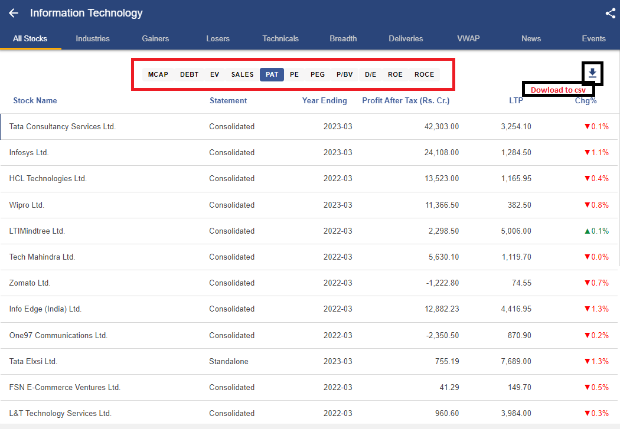Select the P/BV metric filter
Image resolution: width=620 pixels, height=429 pixels.
coord(344,74)
